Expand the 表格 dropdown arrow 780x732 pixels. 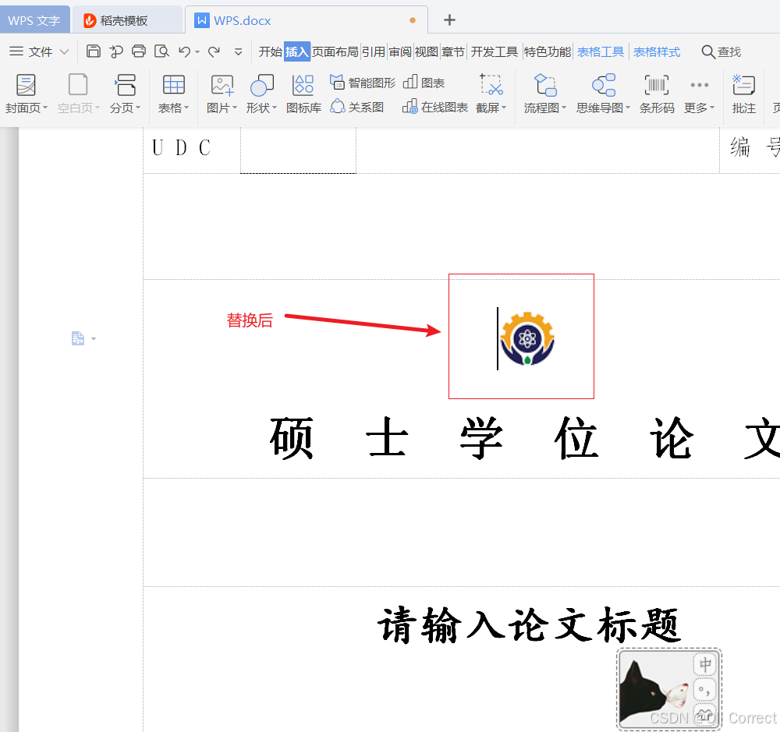tap(186, 108)
